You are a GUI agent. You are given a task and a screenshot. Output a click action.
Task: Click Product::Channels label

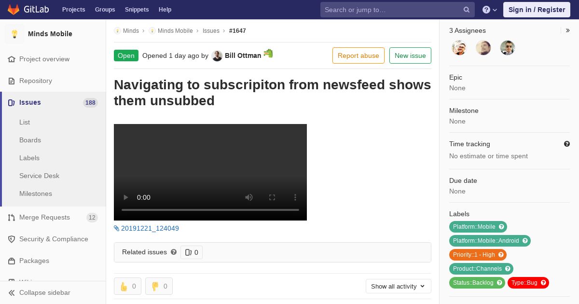[477, 269]
